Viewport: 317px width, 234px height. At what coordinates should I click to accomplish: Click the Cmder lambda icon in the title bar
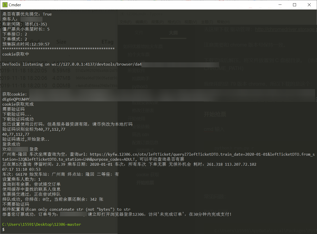click(x=4, y=5)
